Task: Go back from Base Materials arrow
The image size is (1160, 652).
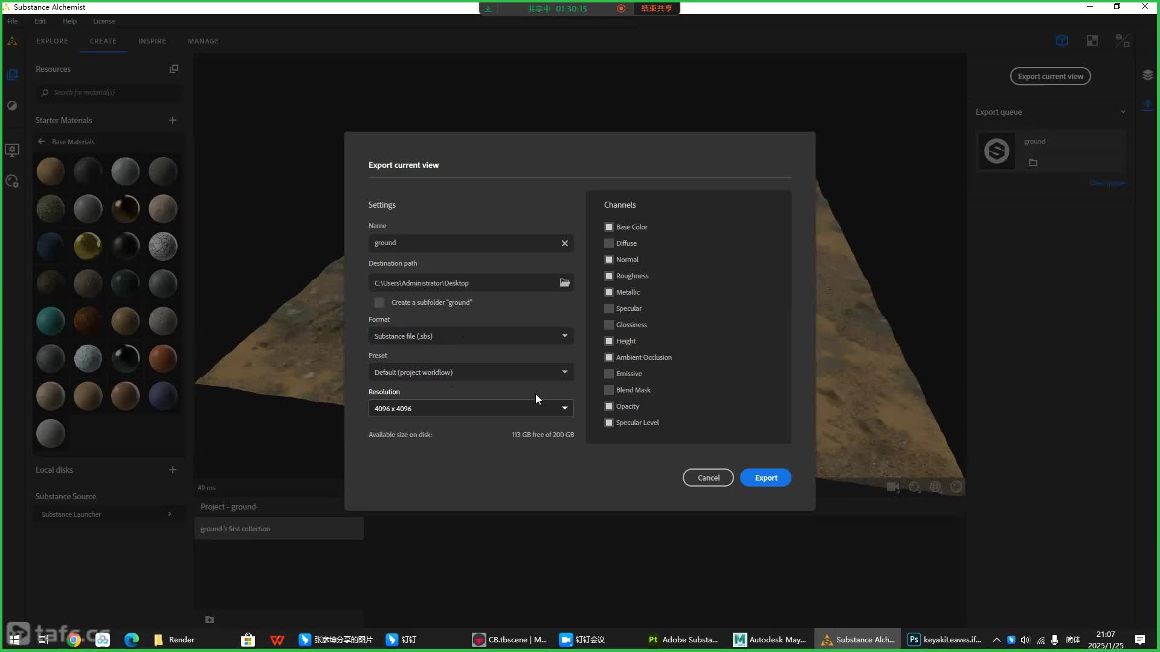Action: 42,142
